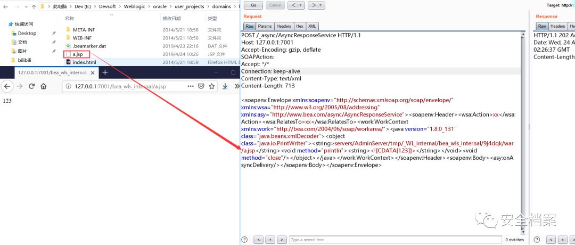The image size is (575, 245).
Task: Select the .beamarker.dat file
Action: tap(89, 46)
